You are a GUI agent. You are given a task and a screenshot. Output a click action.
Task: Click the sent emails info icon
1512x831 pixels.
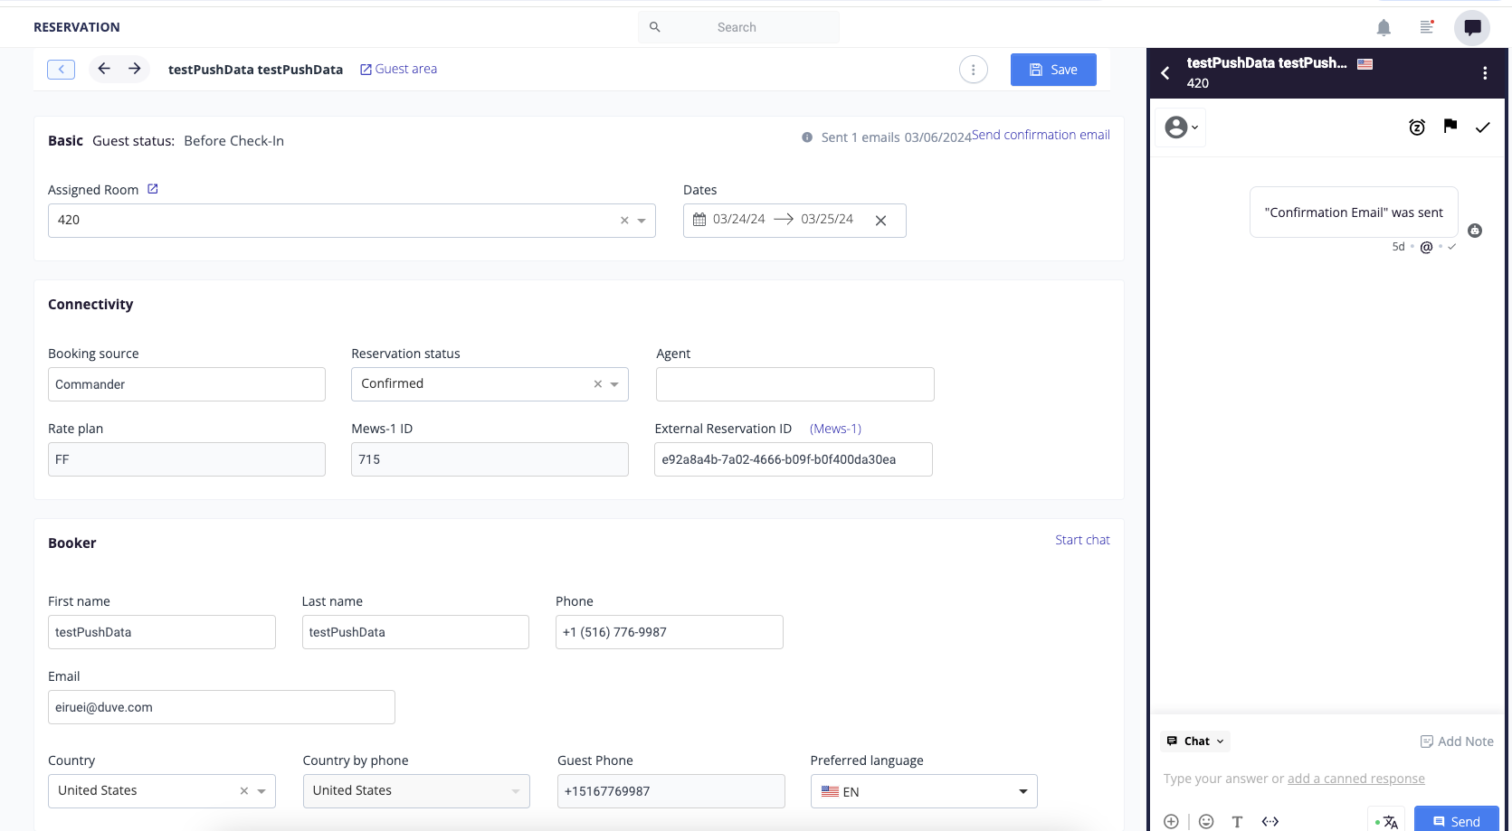pyautogui.click(x=807, y=137)
